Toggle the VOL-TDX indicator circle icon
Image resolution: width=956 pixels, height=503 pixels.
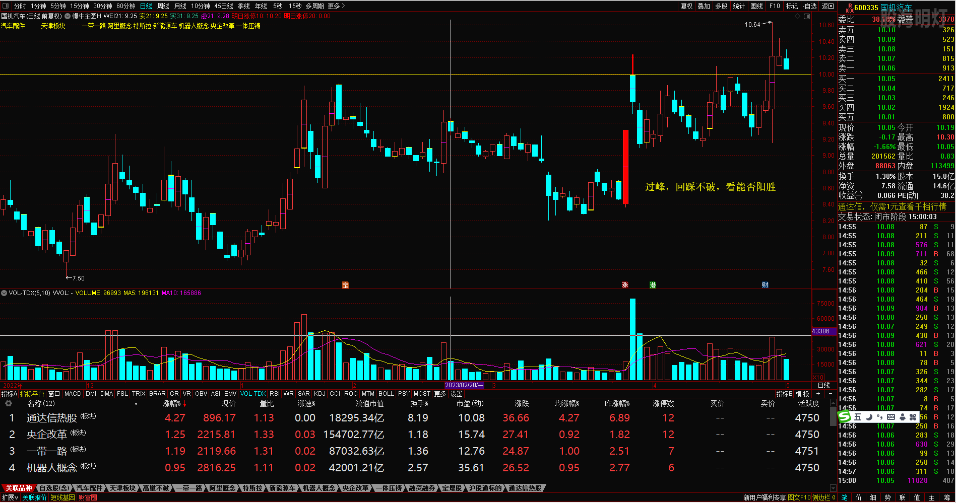tap(4, 293)
